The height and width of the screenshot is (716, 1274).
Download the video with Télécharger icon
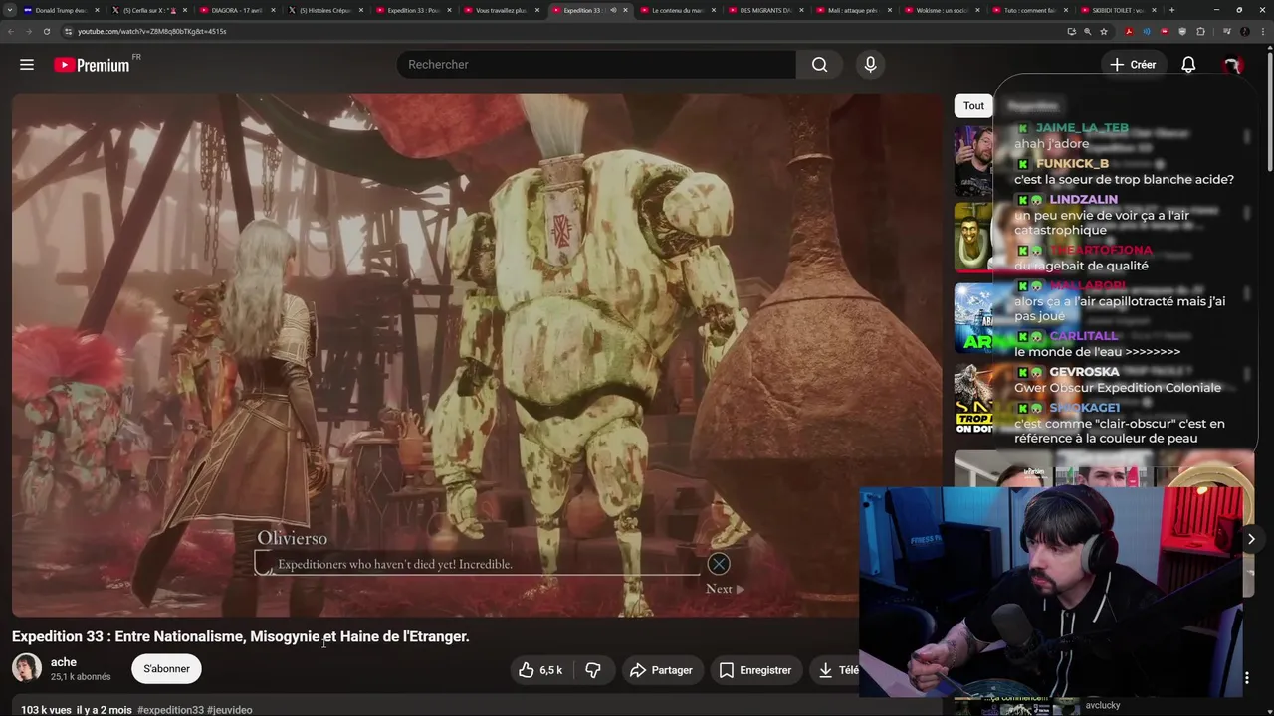[x=825, y=670]
